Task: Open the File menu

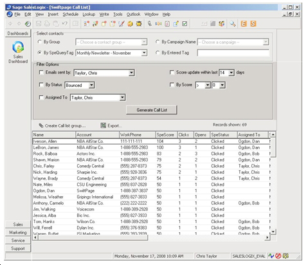Action: click(17, 14)
